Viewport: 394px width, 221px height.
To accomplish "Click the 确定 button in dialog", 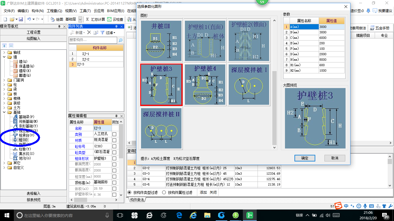I will [x=305, y=158].
